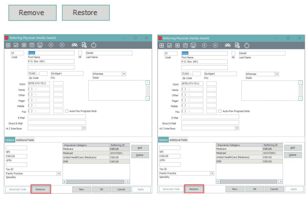Screen dimensions: 308x197
Task: Click the previous record arrow in left window
Action: 51,45
